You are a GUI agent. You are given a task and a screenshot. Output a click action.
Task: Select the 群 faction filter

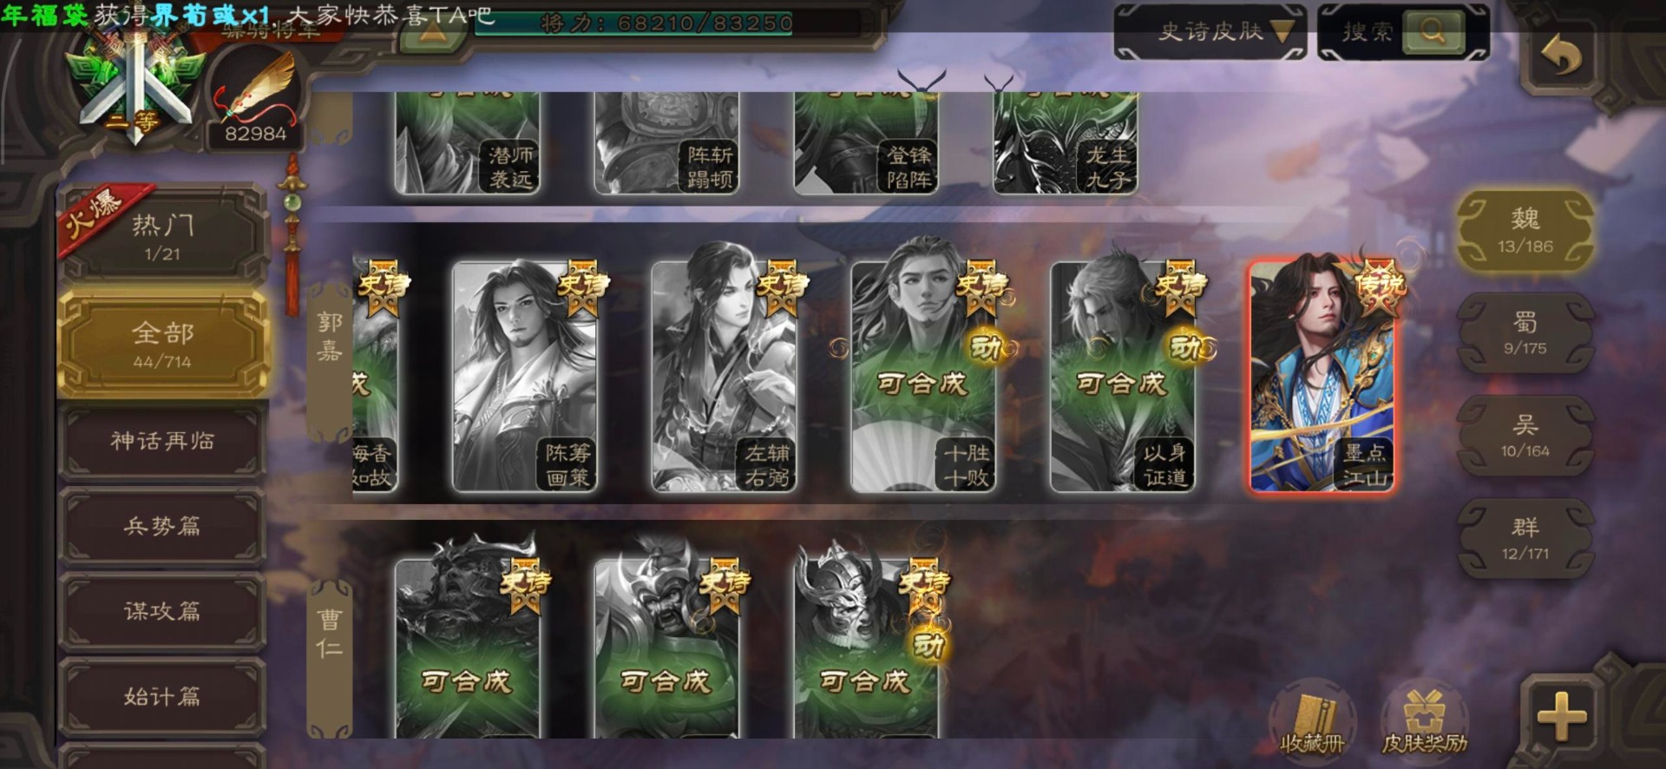1525,538
